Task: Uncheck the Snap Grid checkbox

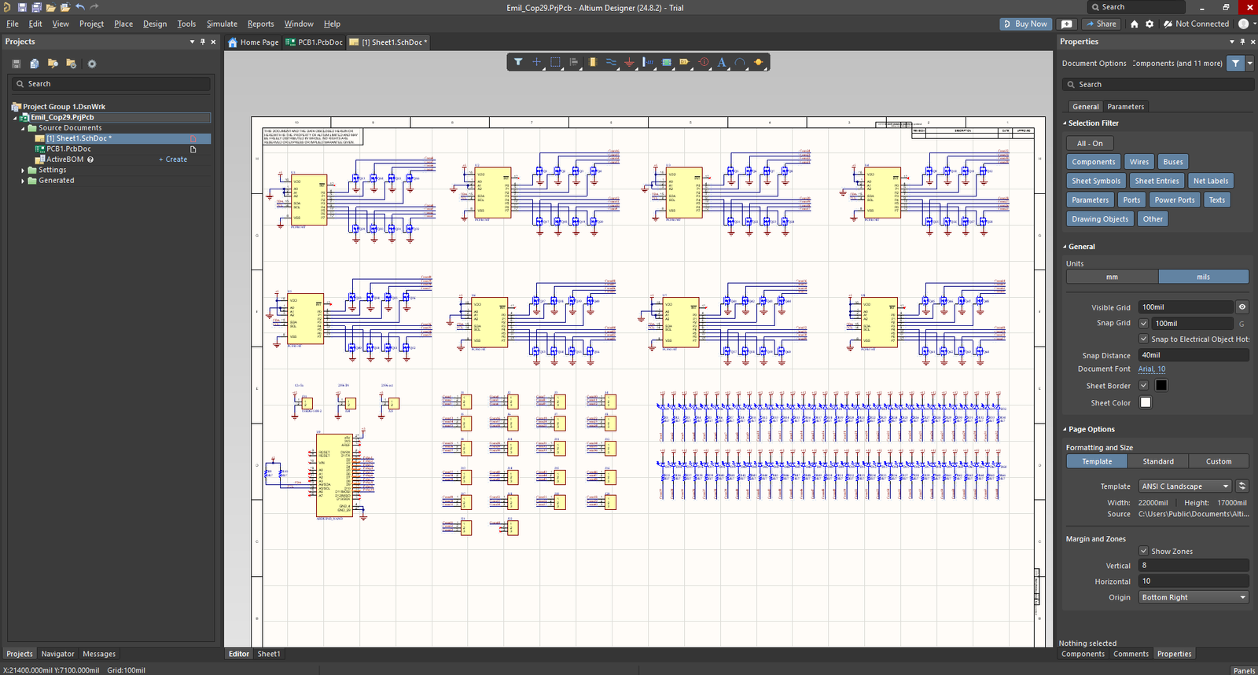Action: pos(1144,323)
